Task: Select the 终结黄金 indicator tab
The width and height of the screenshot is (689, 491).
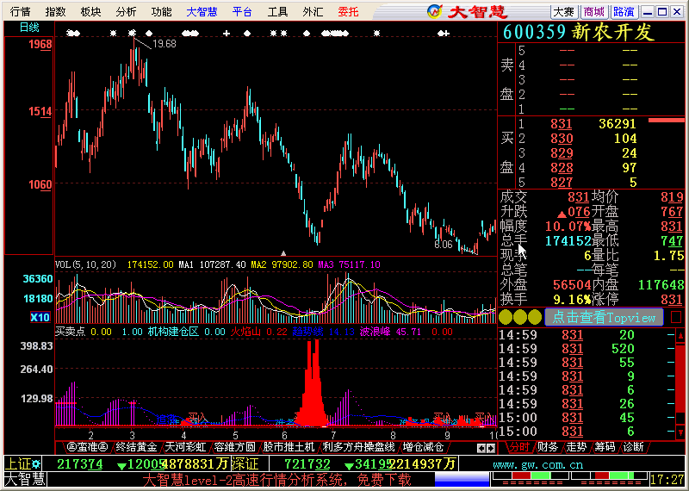Action: (x=136, y=447)
